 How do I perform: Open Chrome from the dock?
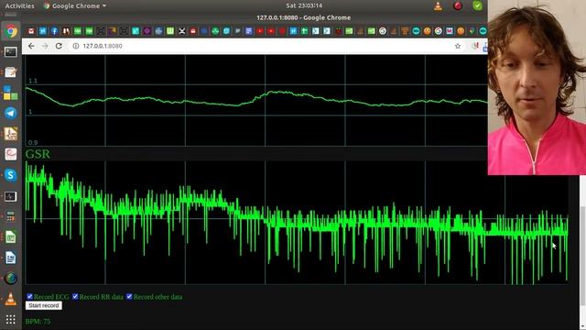[11, 31]
